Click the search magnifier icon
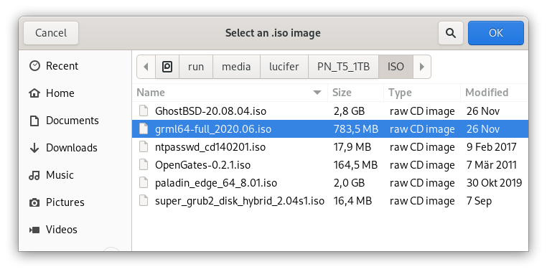The height and width of the screenshot is (272, 547). (x=451, y=33)
